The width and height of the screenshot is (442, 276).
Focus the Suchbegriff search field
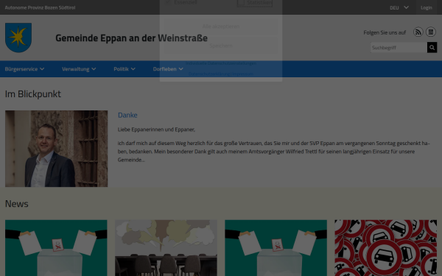click(x=399, y=48)
